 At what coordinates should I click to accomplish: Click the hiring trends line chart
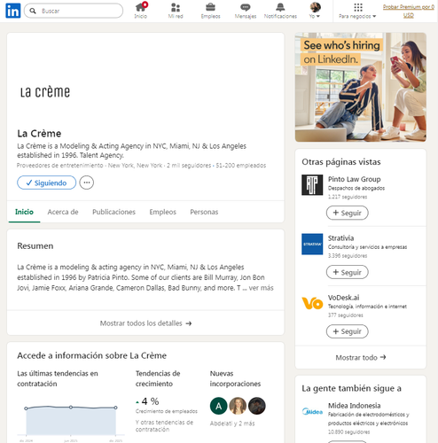click(71, 420)
